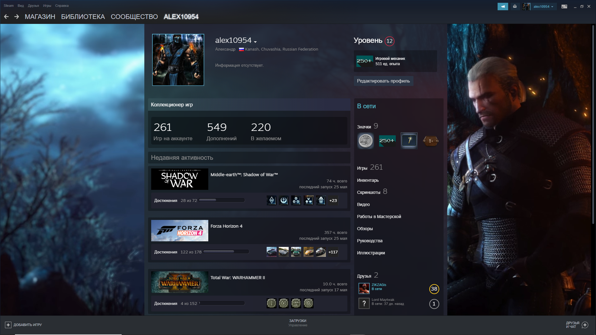Click the Total War achievements progress bar

[222, 303]
